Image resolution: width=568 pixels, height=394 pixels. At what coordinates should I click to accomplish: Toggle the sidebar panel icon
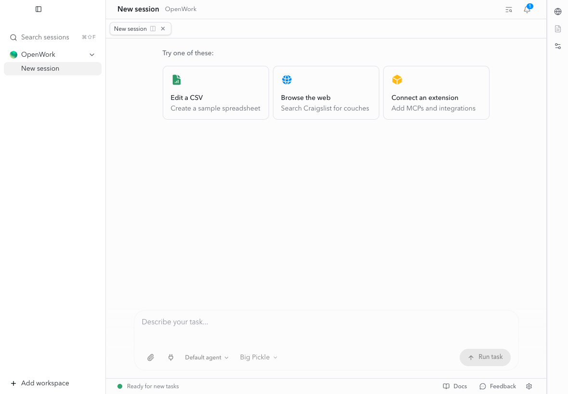39,9
